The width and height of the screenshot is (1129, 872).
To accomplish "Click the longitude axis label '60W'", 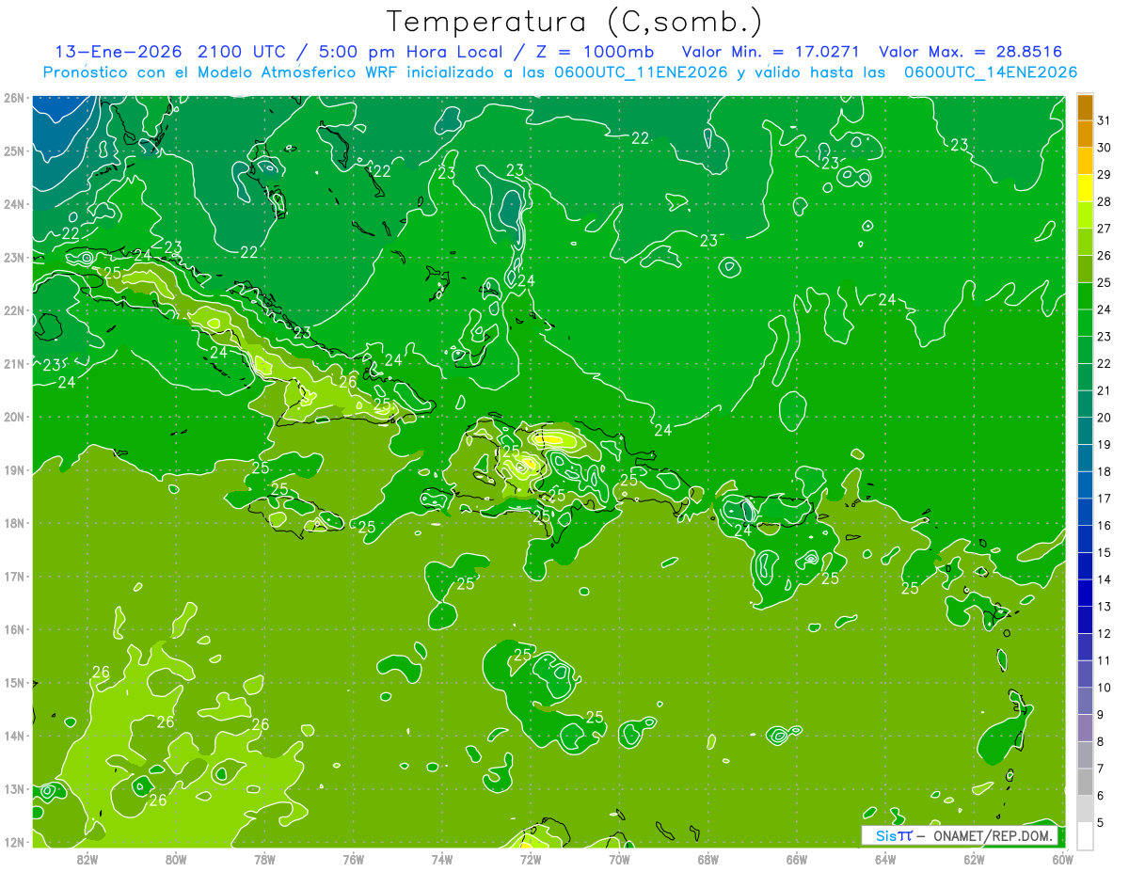I will (1063, 859).
